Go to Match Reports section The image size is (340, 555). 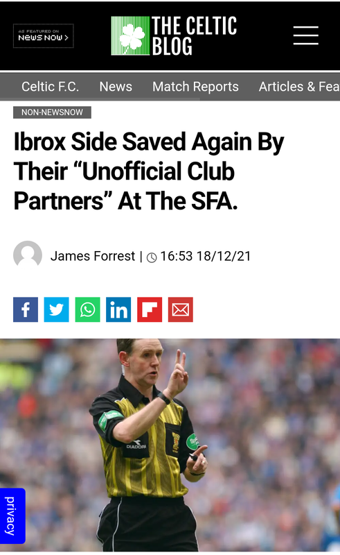[195, 87]
